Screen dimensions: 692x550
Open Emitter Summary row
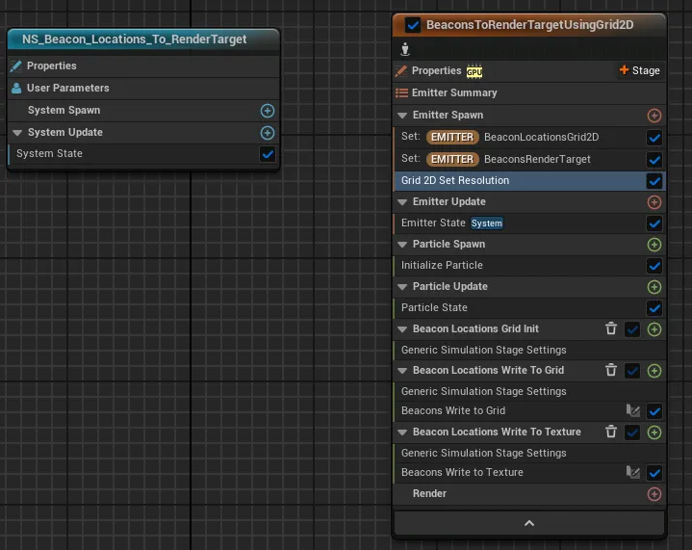click(529, 92)
